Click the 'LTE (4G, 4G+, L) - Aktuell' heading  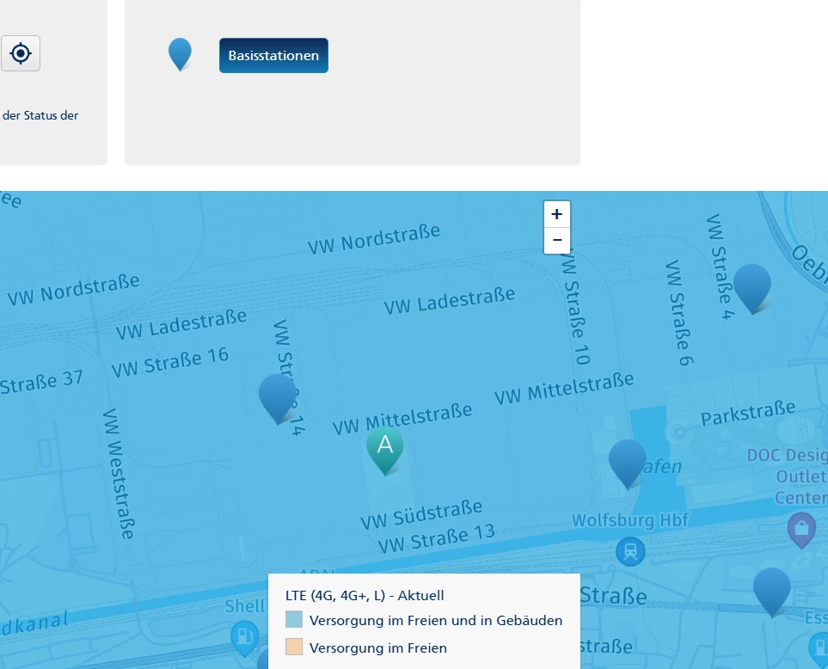tap(365, 596)
